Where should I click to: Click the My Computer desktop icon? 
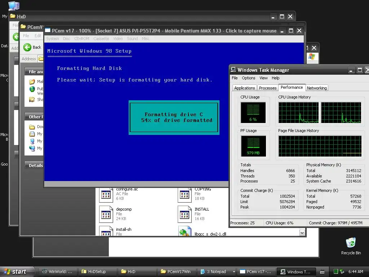coord(14,6)
